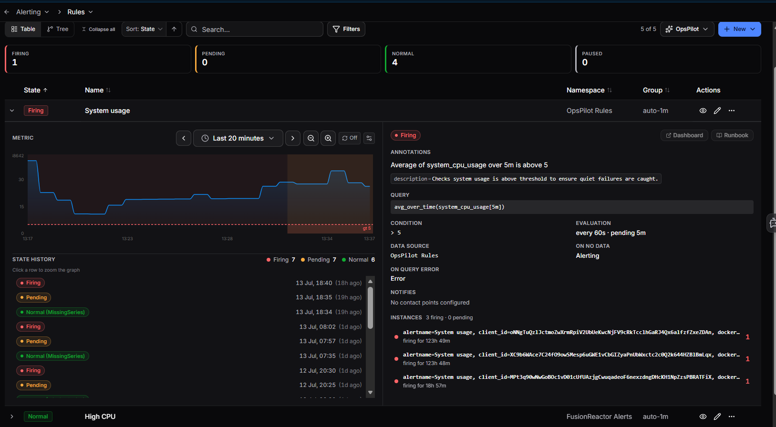This screenshot has height=427, width=776.
Task: Edit System usage rule pencil icon
Action: tap(717, 111)
